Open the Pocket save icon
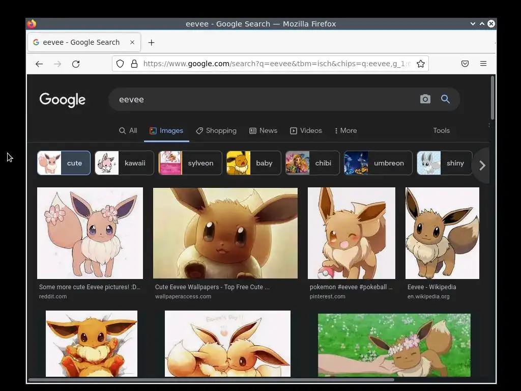 coord(465,64)
